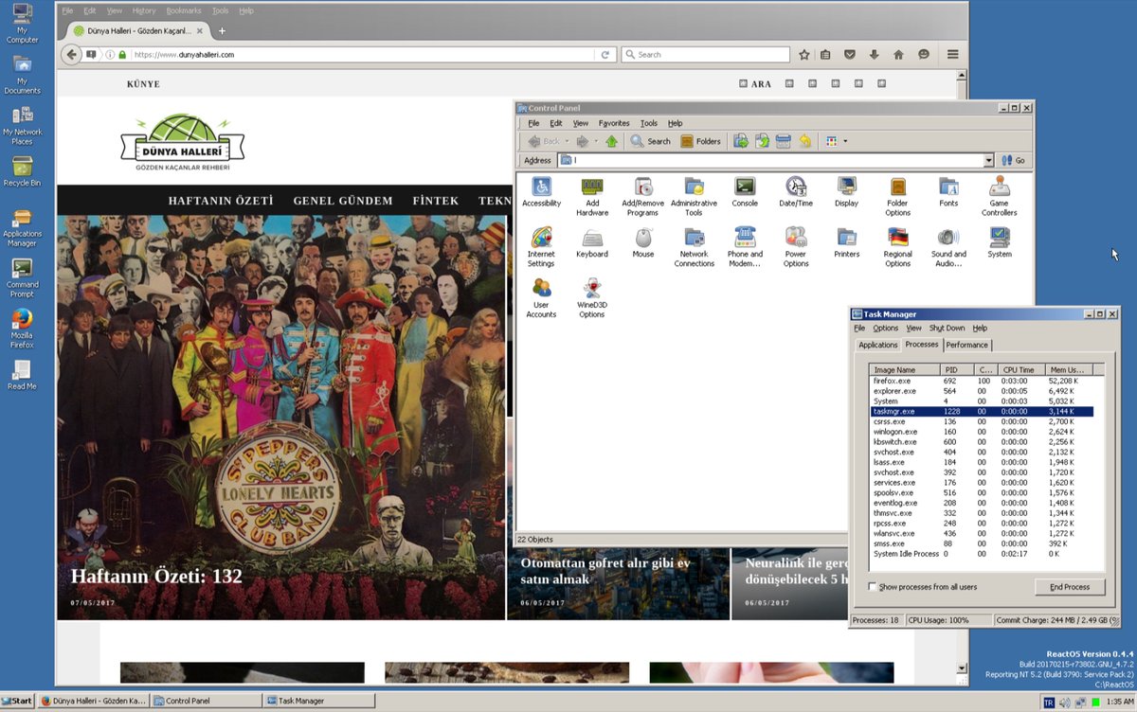The width and height of the screenshot is (1137, 712).
Task: Select explorer.exe process row
Action: click(982, 391)
